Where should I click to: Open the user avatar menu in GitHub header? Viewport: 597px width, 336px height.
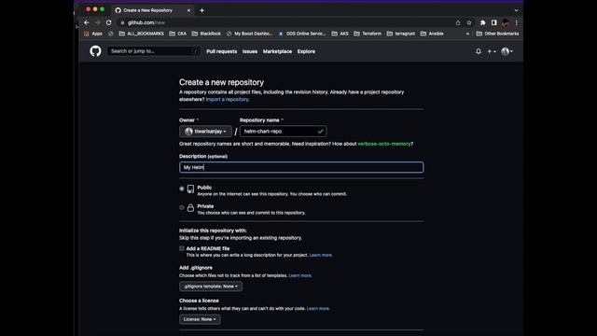(507, 51)
